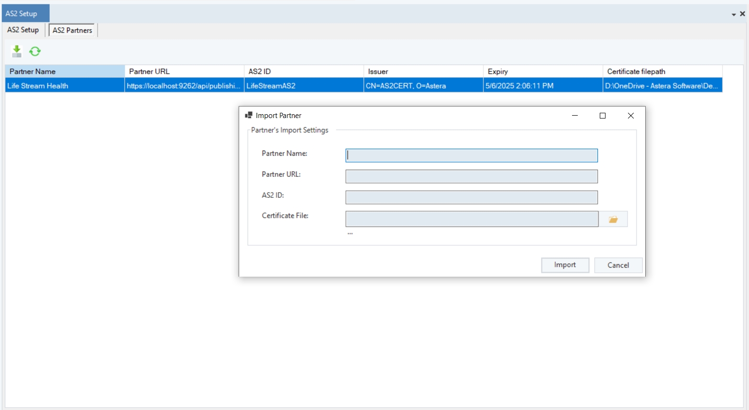Focus the Partner Name input field

[471, 155]
